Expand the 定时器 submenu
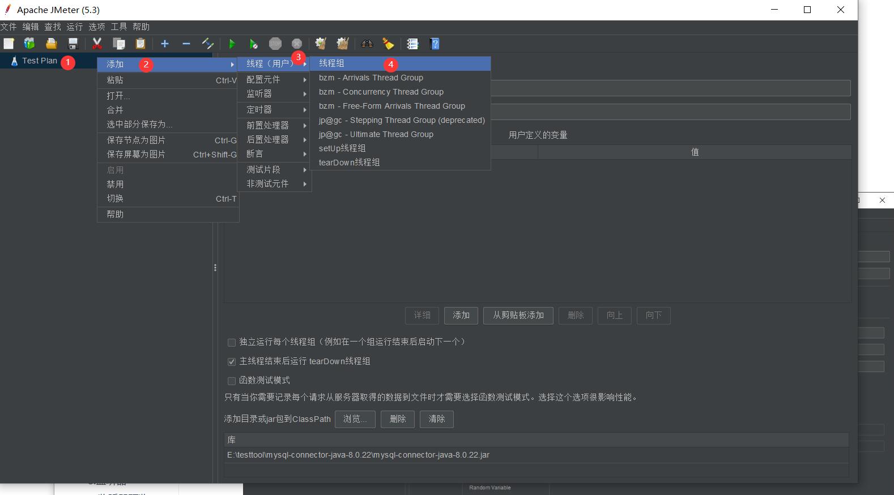This screenshot has height=495, width=894. 274,110
